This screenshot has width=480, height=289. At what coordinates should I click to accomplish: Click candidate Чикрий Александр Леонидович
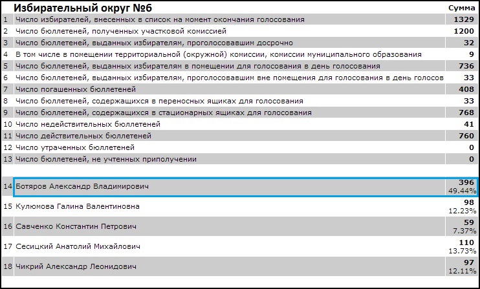[76, 266]
